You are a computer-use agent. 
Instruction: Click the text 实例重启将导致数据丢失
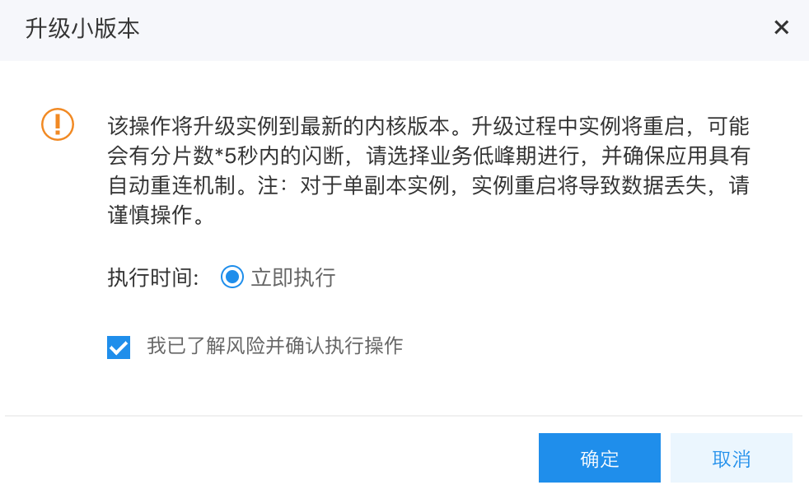(589, 185)
